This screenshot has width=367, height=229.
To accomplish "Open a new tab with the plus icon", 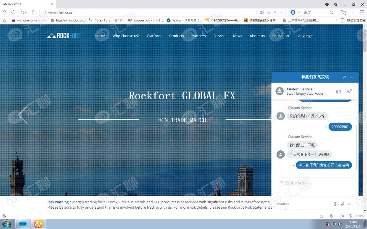I will pyautogui.click(x=60, y=4).
